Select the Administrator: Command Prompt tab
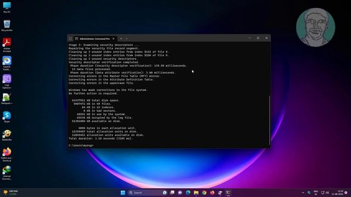The image size is (351, 197). tap(95, 39)
